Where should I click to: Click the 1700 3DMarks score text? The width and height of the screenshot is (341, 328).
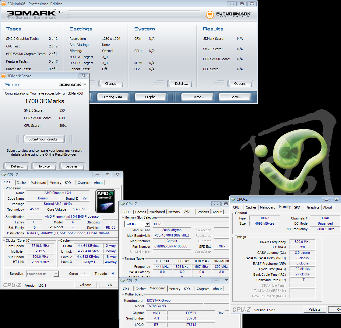[x=44, y=101]
